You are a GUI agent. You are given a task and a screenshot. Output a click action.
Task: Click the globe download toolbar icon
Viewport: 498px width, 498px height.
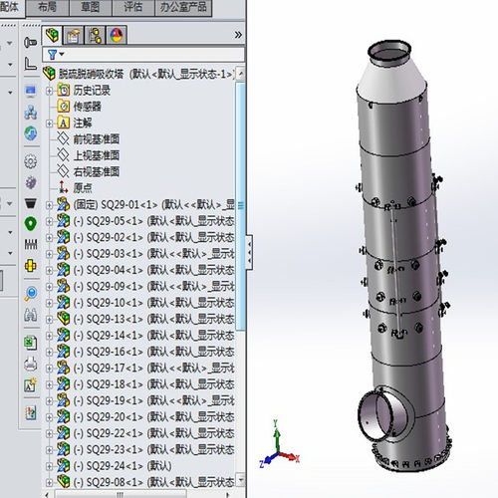point(31,133)
